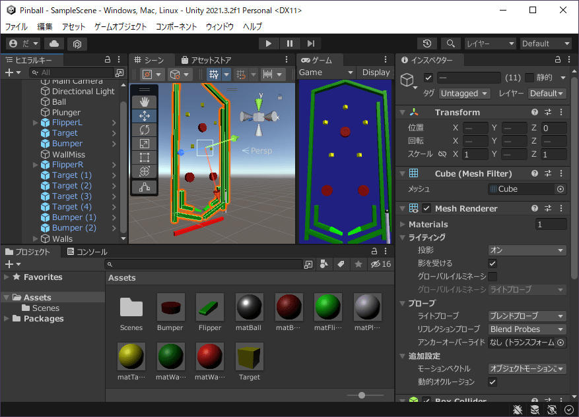Adjust the asset icon size slider
579x417 pixels.
tap(362, 395)
